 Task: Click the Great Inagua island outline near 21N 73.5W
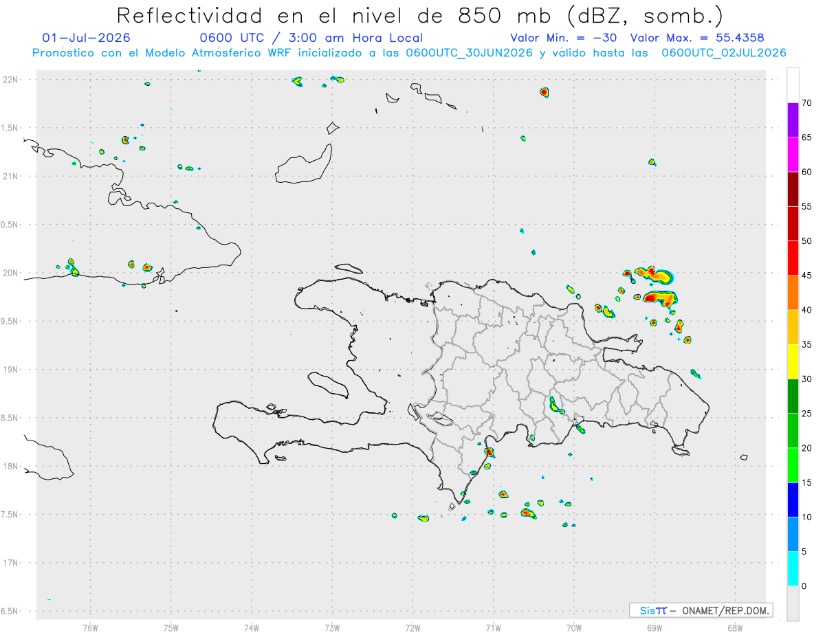point(303,165)
